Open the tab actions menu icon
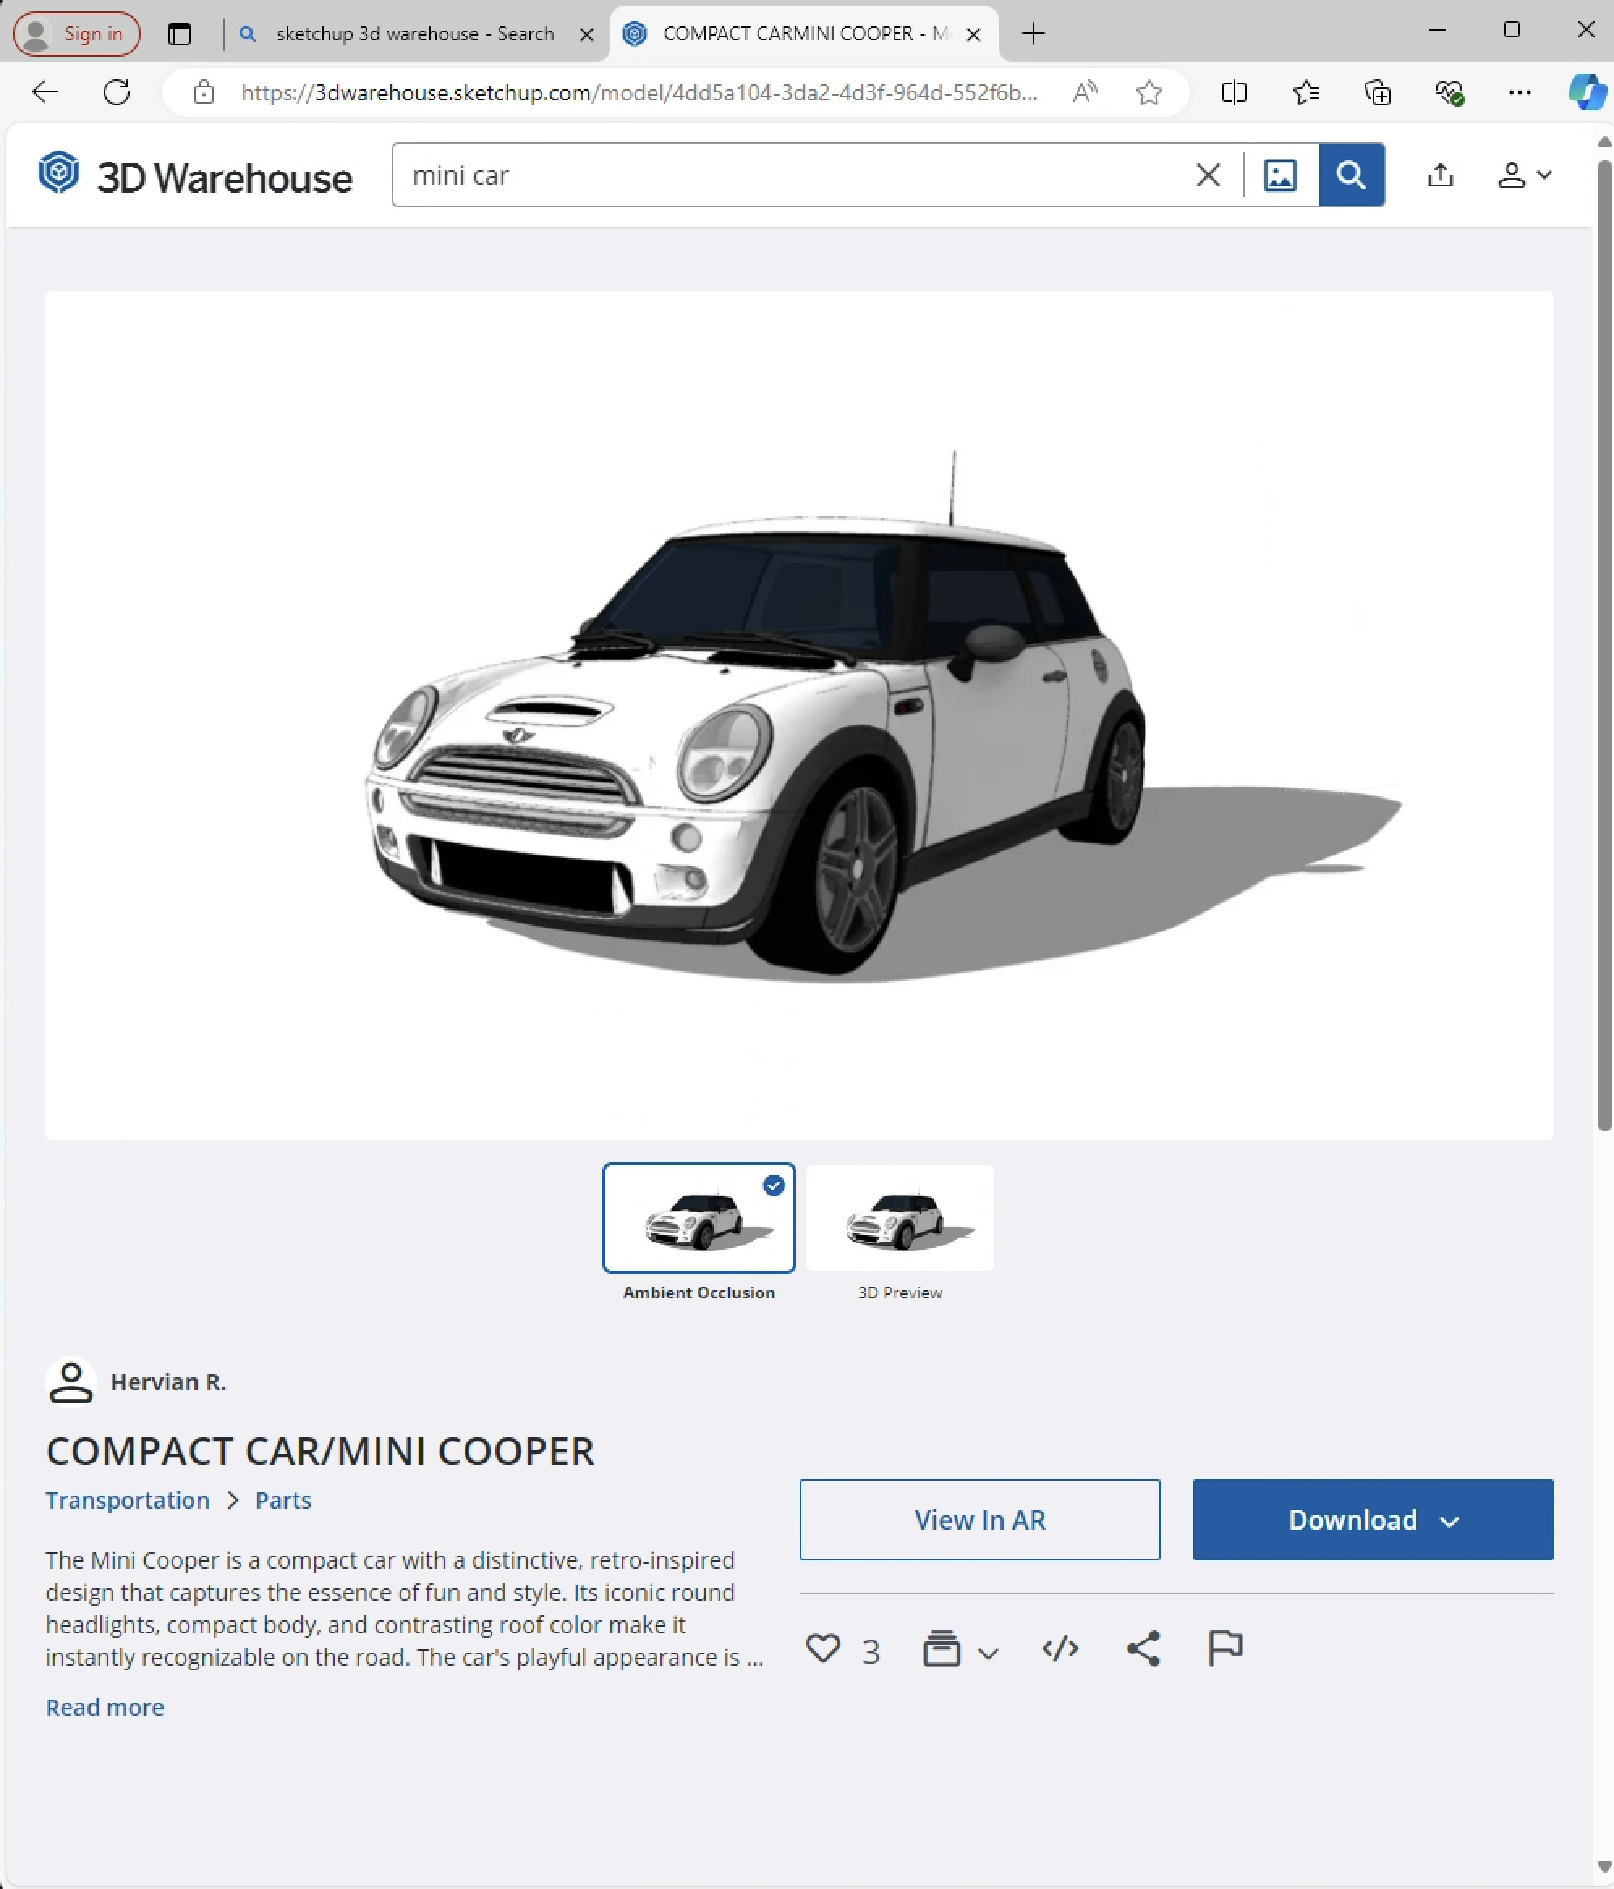1614x1889 pixels. click(180, 34)
